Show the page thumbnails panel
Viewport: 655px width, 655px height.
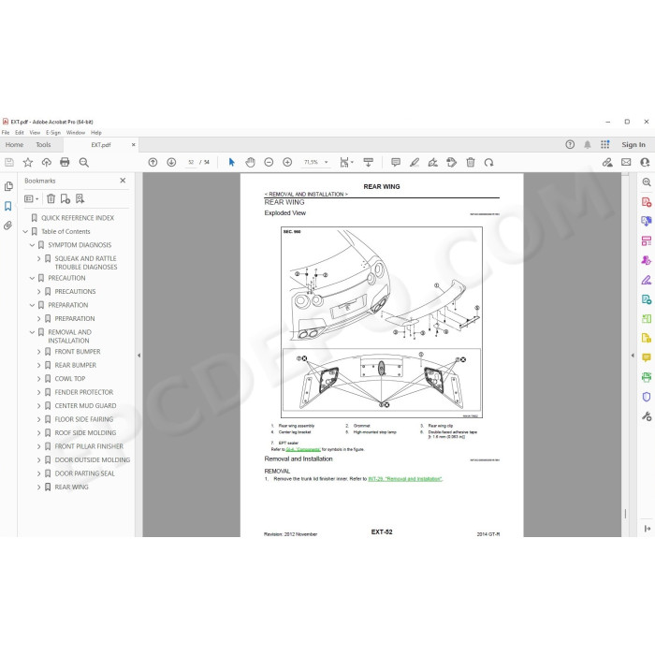pos(8,186)
